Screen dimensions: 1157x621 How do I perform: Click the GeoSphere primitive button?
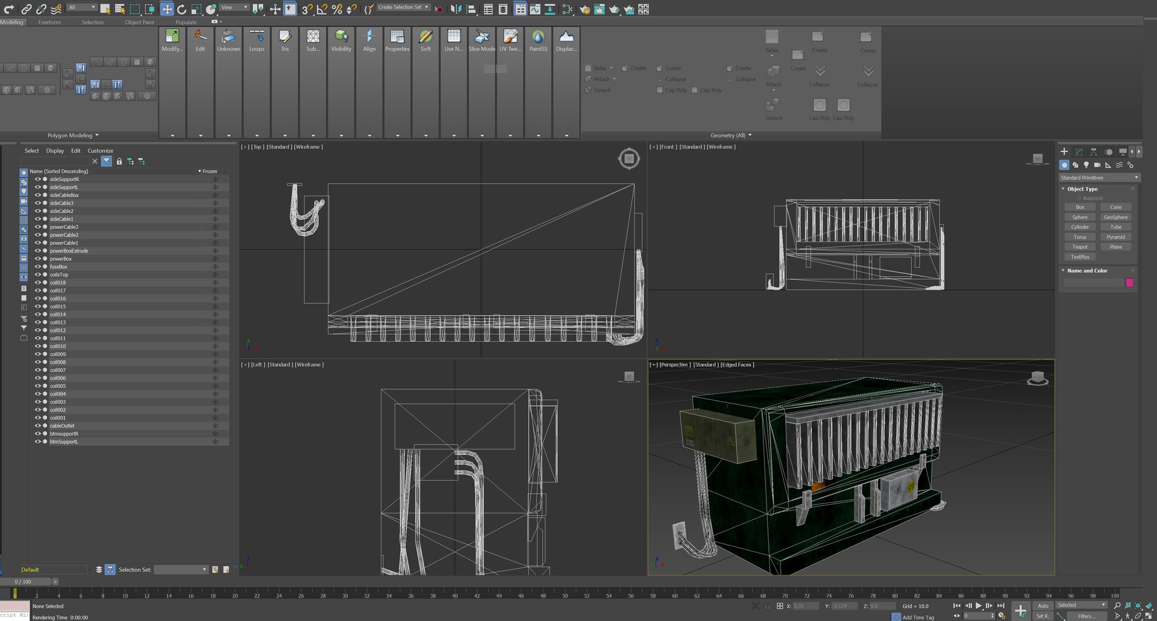pyautogui.click(x=1115, y=217)
